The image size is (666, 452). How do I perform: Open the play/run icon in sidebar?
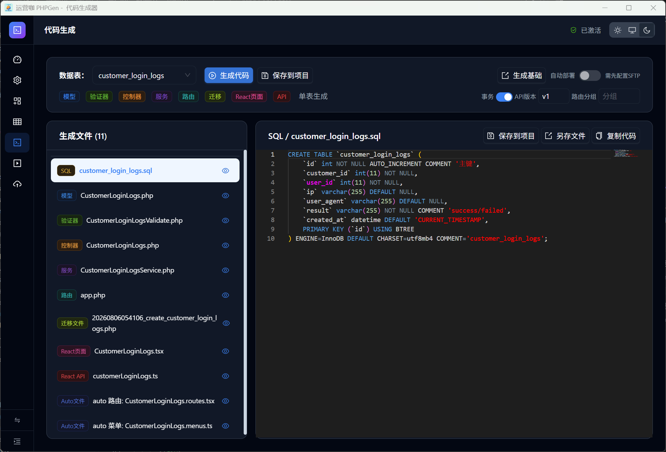point(17,163)
